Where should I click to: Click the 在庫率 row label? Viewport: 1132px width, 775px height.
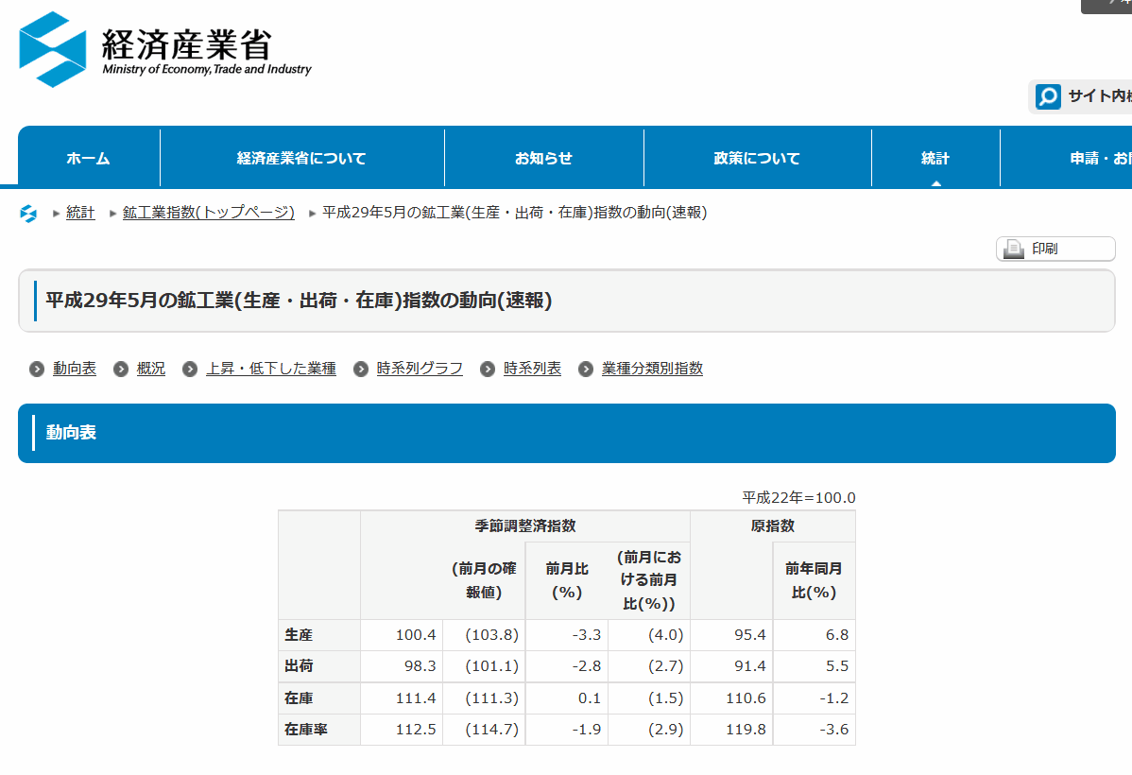coord(305,730)
